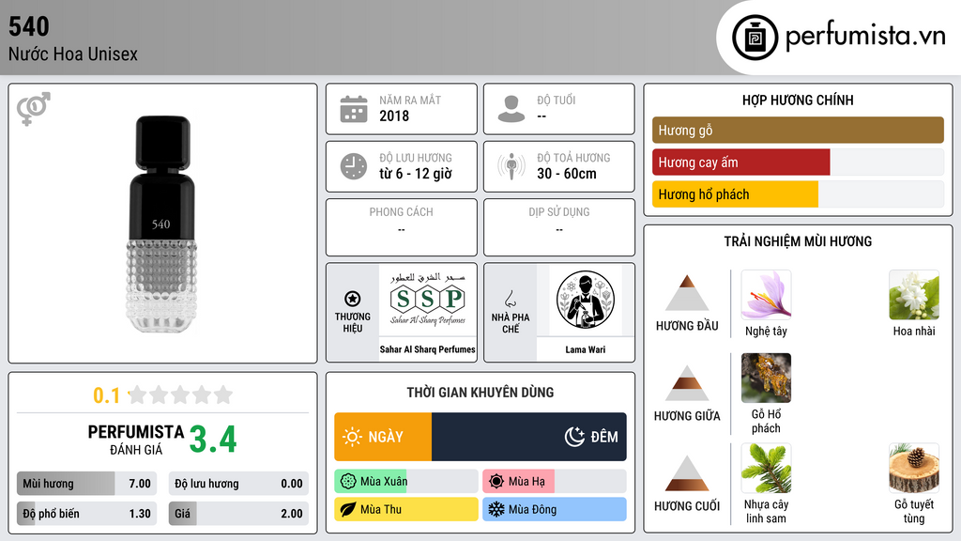Select the Hoa nhài jasmine note image
Viewport: 961px width, 541px height.
(x=914, y=295)
